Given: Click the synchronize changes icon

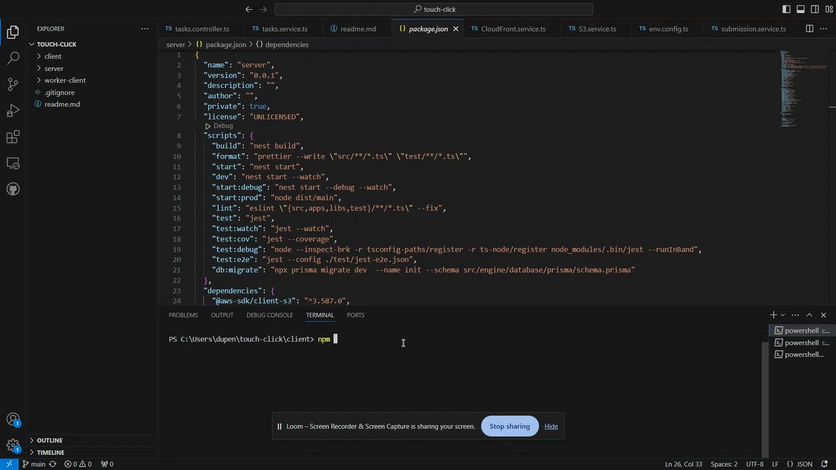Looking at the screenshot, I should tap(52, 464).
